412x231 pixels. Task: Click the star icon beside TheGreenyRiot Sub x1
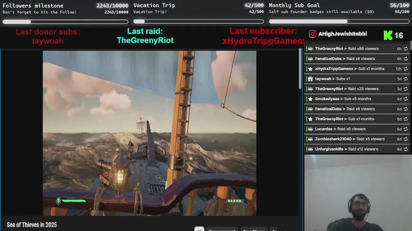310,119
